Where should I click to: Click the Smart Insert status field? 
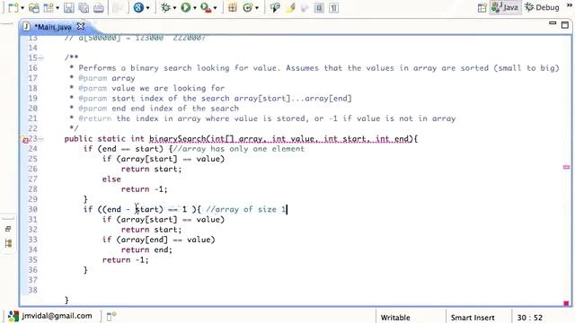coord(473,318)
